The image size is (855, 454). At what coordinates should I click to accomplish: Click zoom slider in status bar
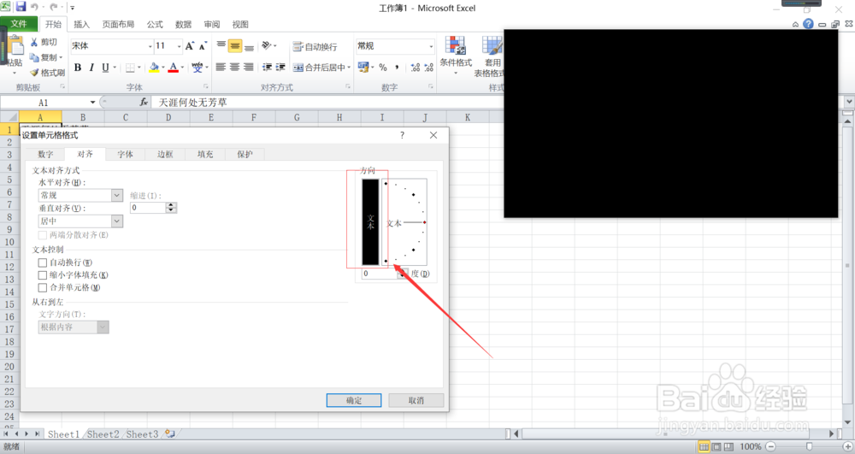pos(809,446)
